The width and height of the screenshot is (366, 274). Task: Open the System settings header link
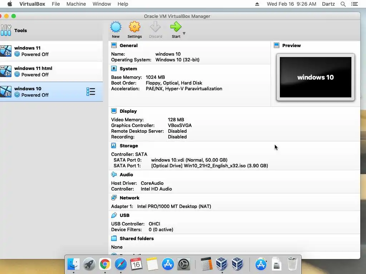(128, 69)
